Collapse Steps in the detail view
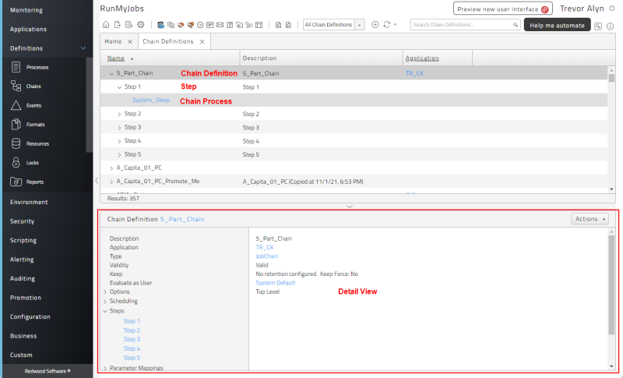Viewport: 623px width, 378px height. tap(105, 311)
